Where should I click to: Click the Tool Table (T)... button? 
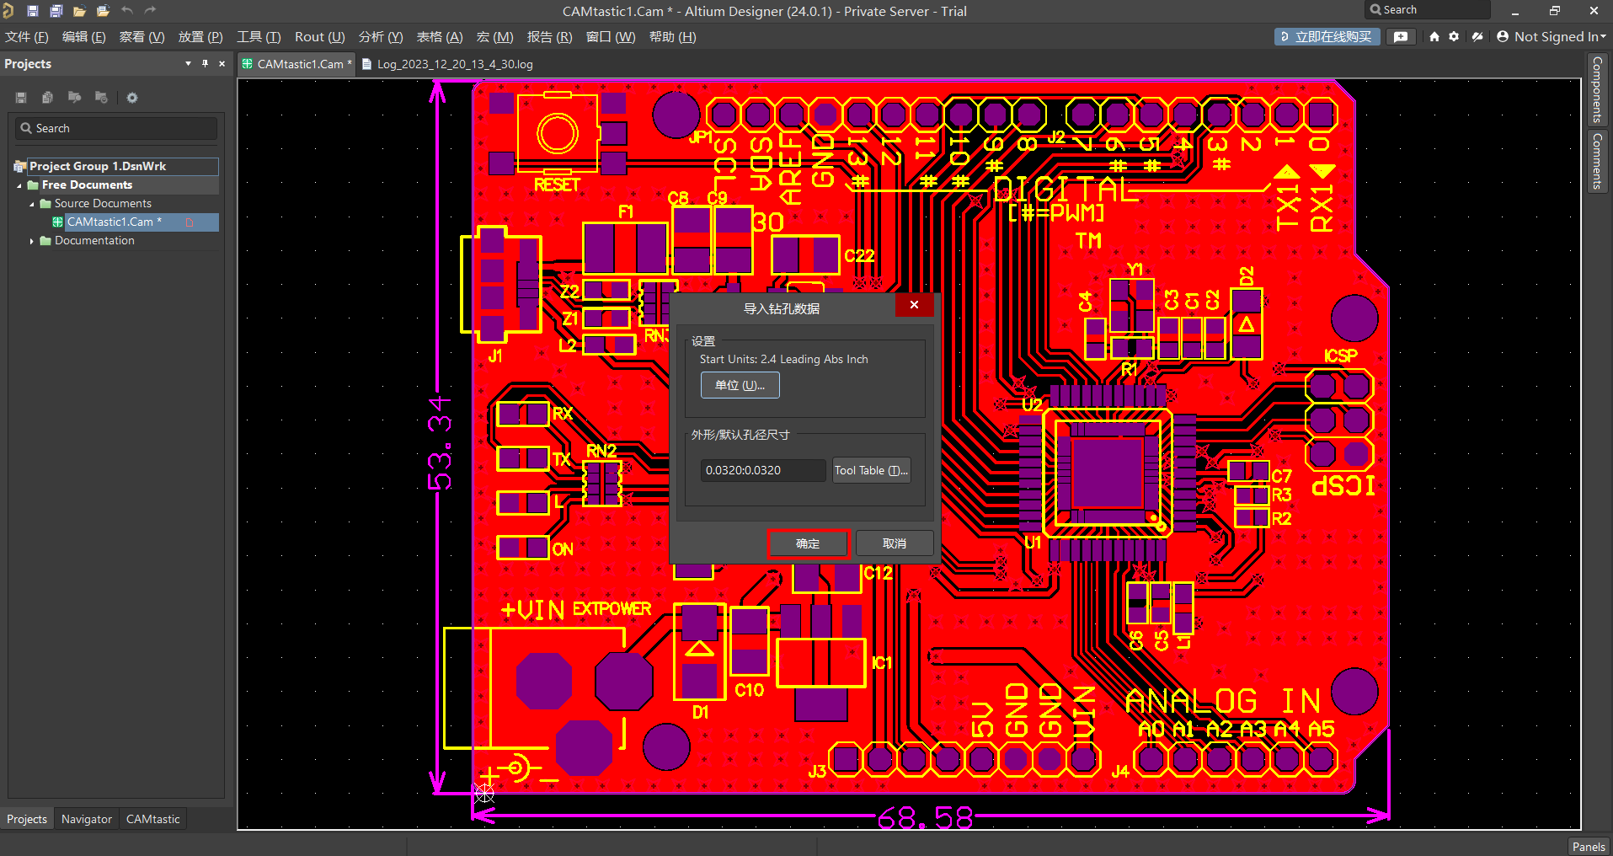click(871, 470)
